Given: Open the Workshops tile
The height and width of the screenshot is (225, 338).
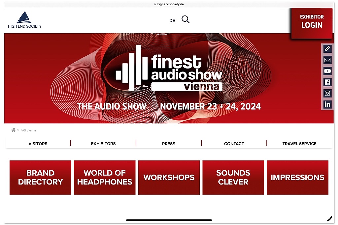Looking at the screenshot, I should click(x=169, y=178).
